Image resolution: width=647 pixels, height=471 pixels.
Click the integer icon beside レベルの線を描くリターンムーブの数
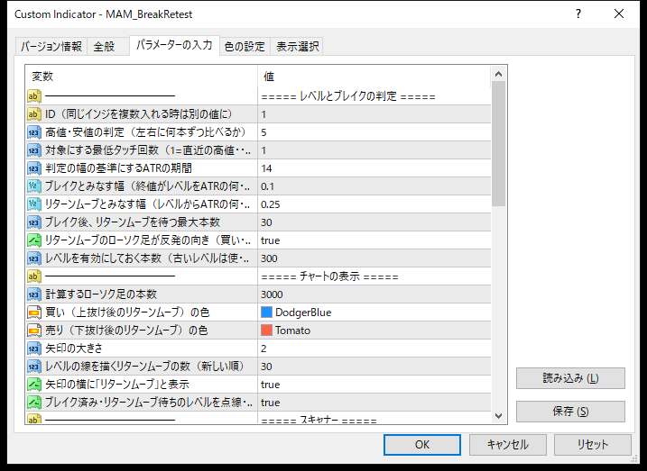(x=34, y=367)
